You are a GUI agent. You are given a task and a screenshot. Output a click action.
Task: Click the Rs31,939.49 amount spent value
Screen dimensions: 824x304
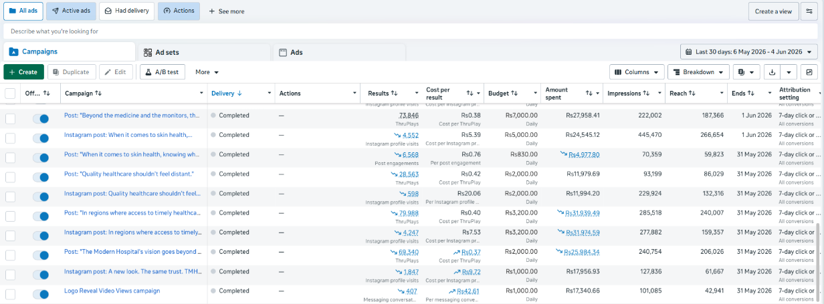583,213
